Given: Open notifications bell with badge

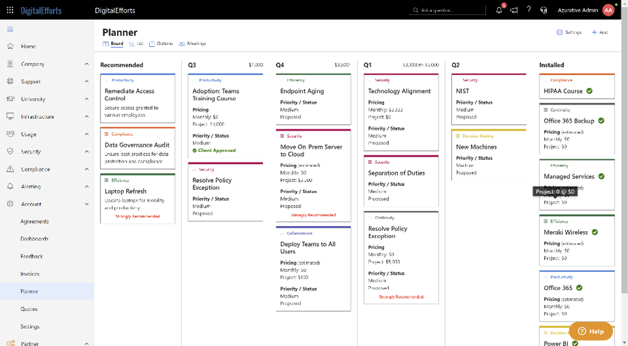Looking at the screenshot, I should 499,10.
